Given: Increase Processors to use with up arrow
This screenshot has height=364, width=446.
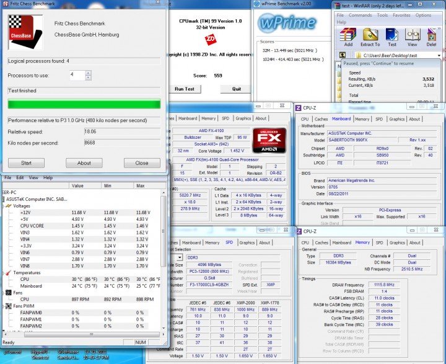Looking at the screenshot, I should [88, 73].
